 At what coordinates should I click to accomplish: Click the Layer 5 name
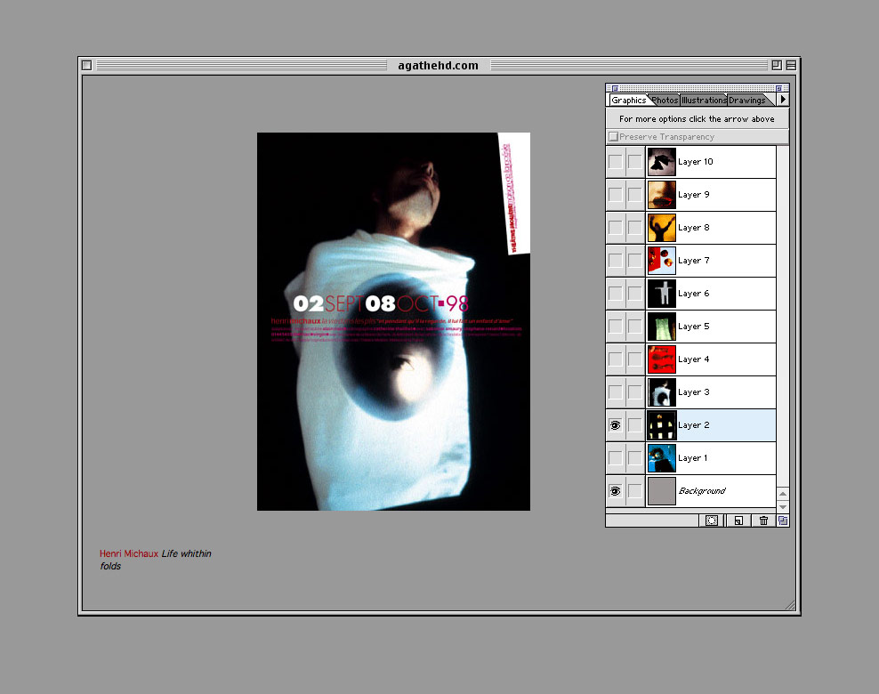click(x=693, y=327)
